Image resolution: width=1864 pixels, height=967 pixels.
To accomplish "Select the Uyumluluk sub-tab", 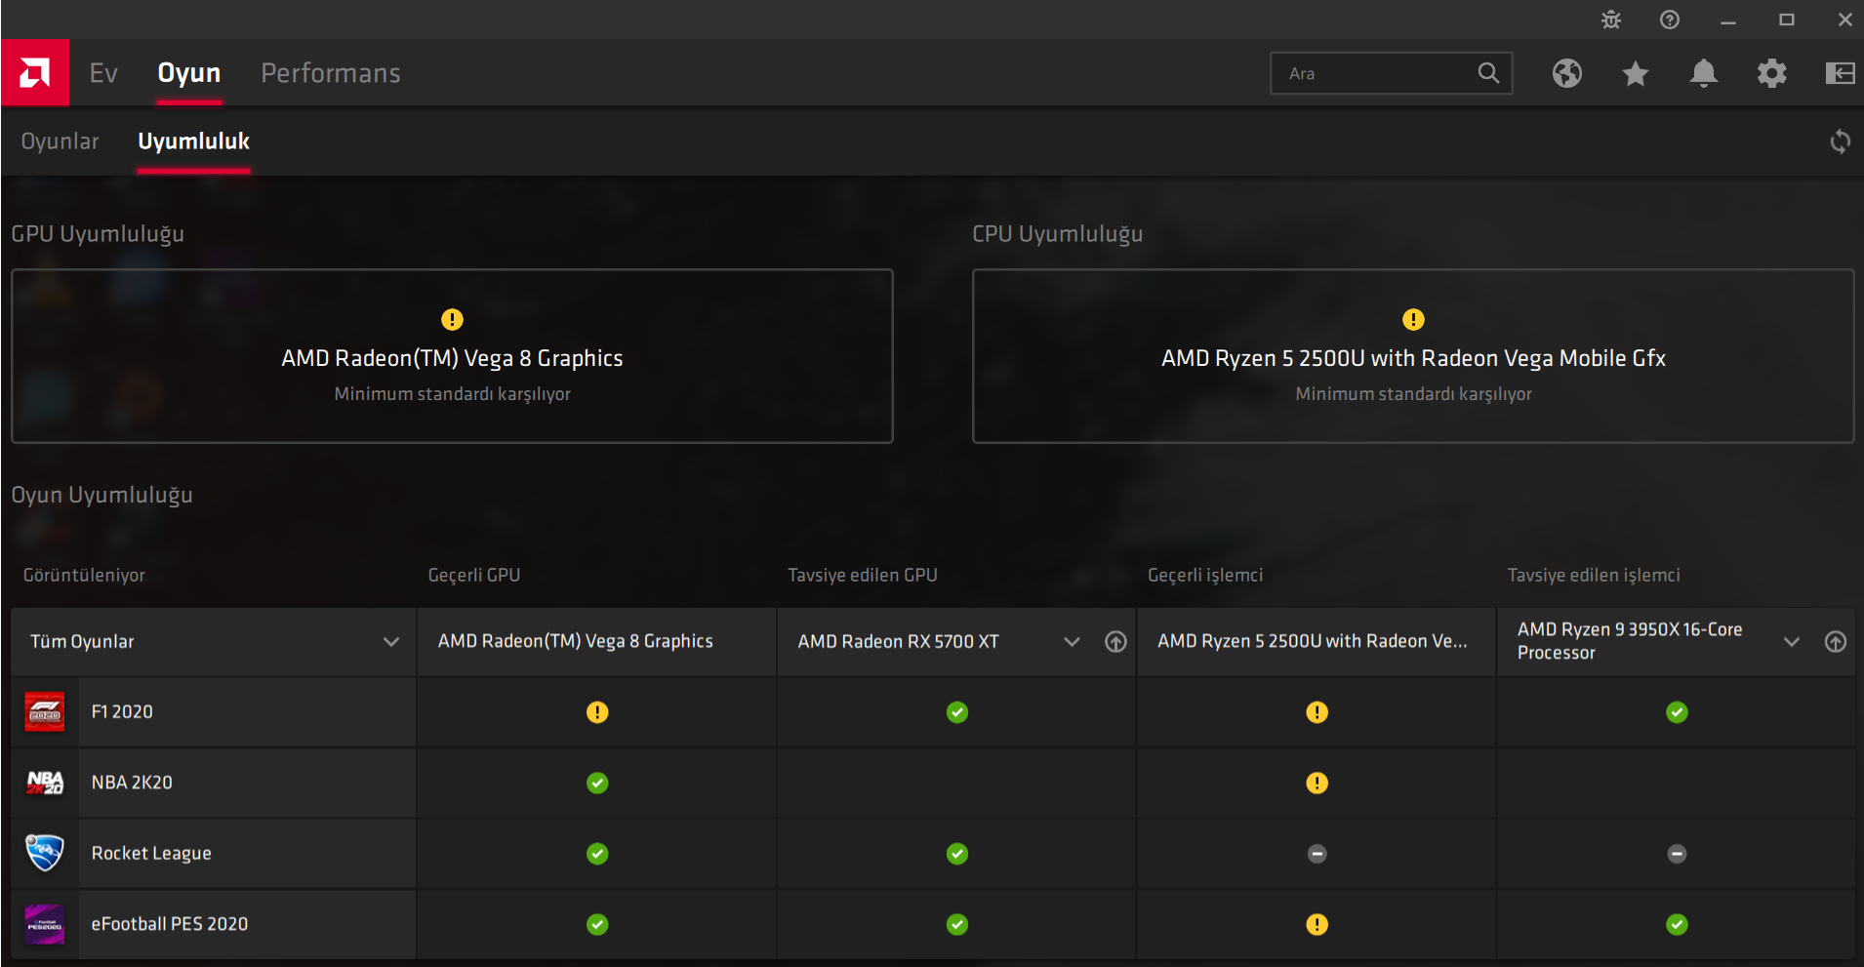I will [x=193, y=141].
